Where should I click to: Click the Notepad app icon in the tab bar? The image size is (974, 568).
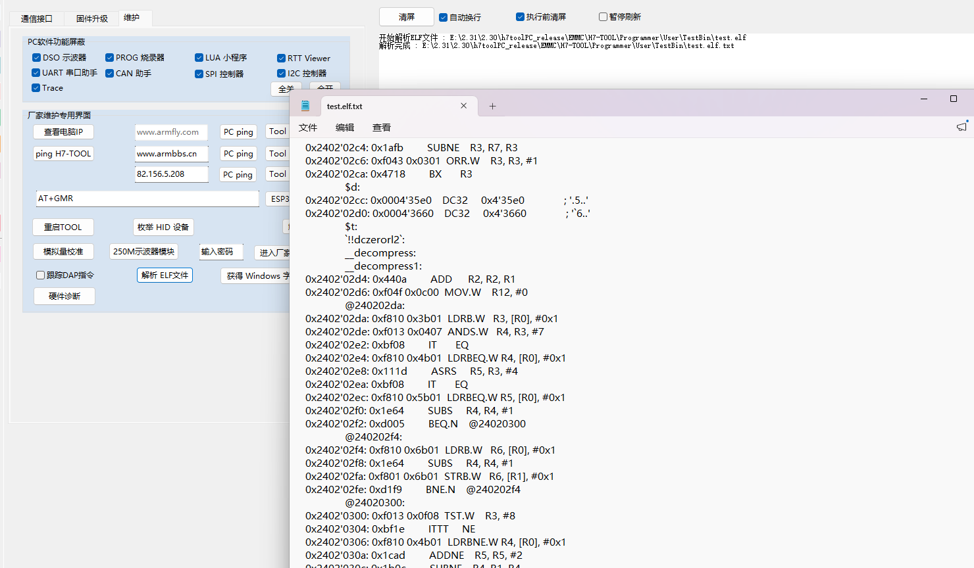click(x=305, y=106)
